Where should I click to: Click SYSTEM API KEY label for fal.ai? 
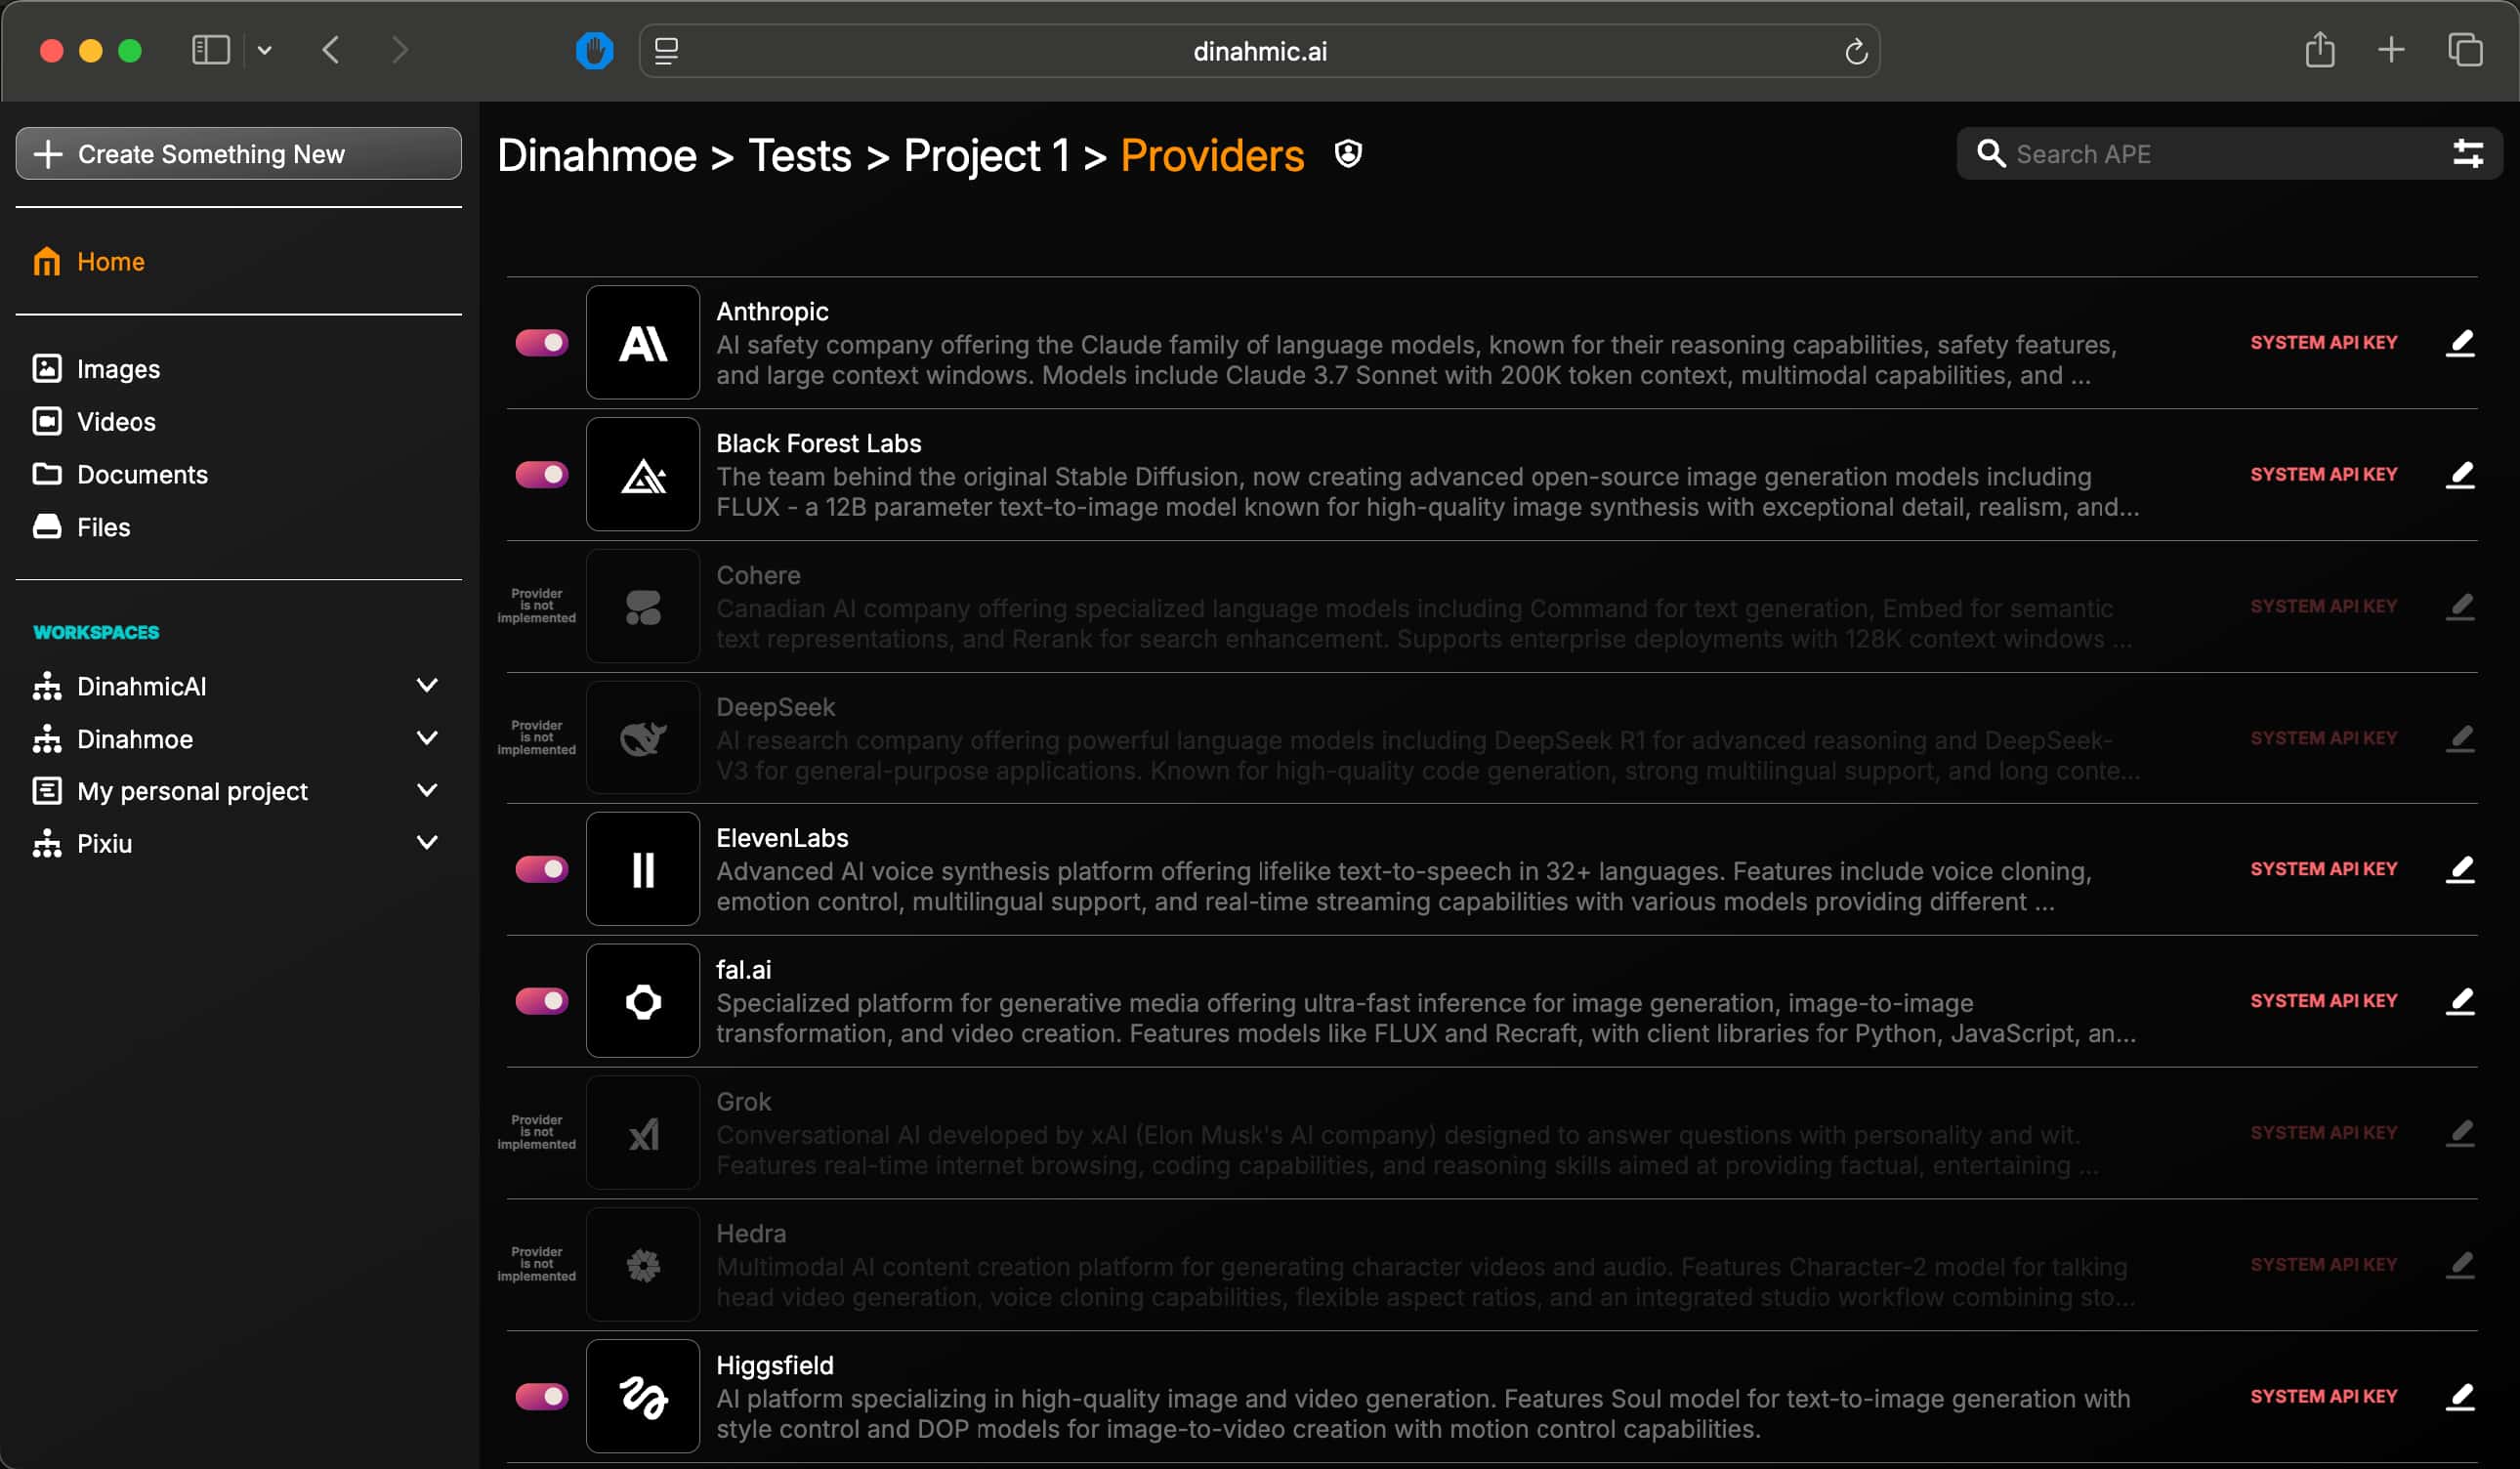pyautogui.click(x=2322, y=1001)
